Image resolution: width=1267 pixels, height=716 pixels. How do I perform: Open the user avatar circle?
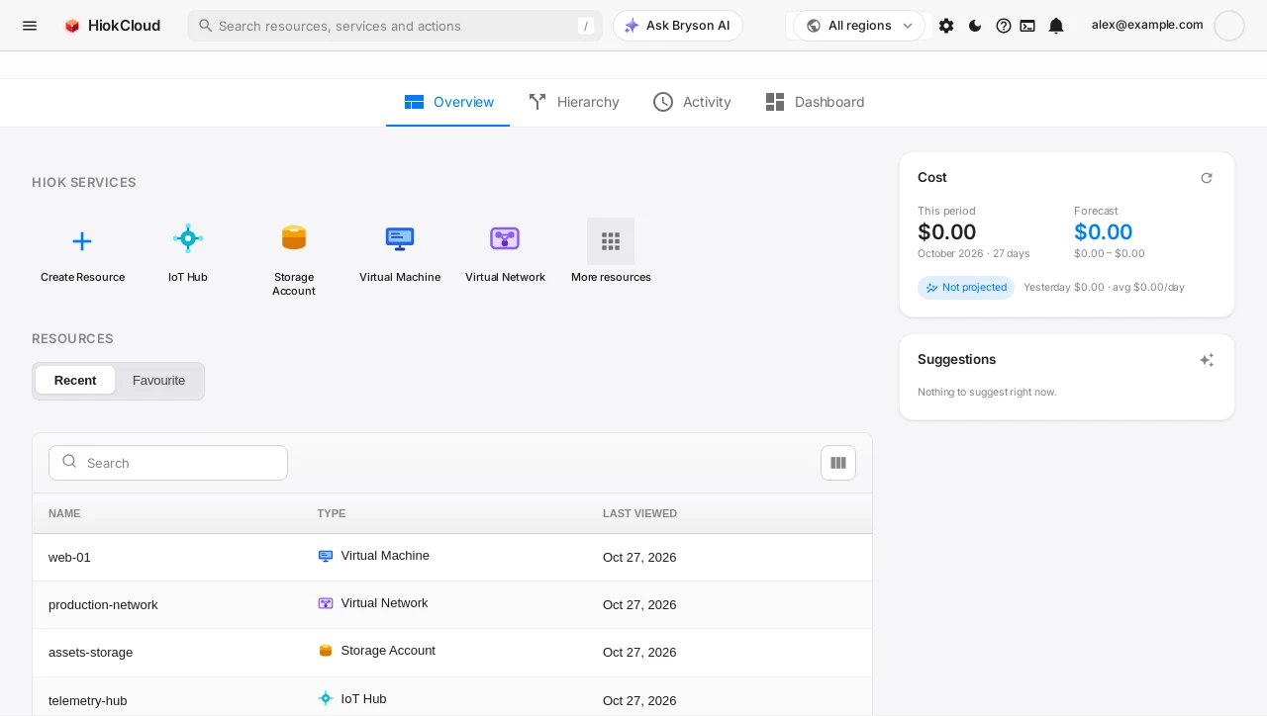click(x=1229, y=26)
